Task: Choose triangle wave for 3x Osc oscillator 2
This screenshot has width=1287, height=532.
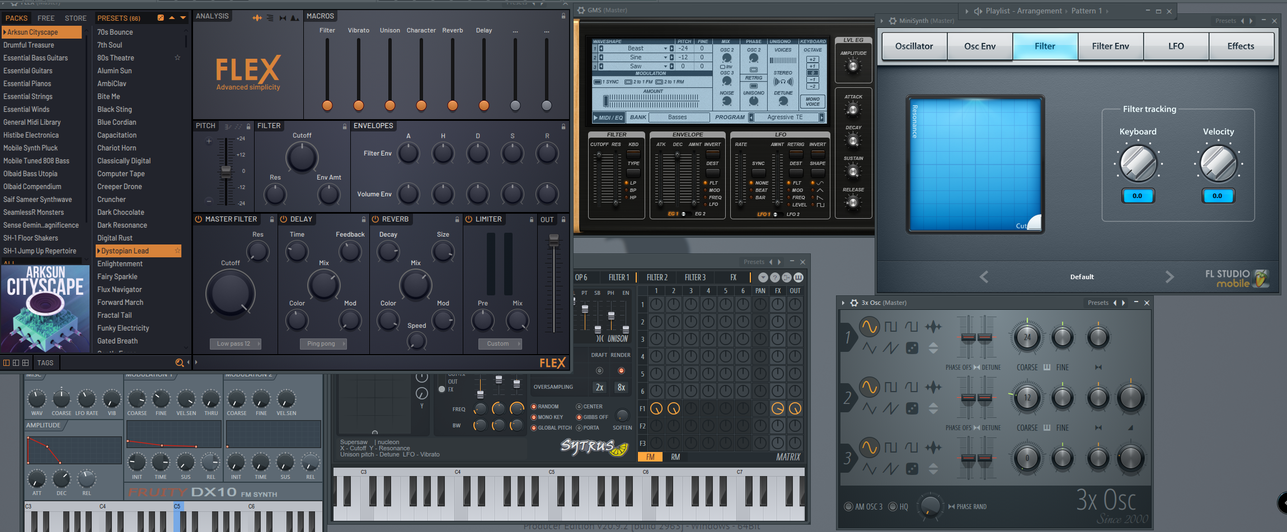Action: (x=869, y=408)
